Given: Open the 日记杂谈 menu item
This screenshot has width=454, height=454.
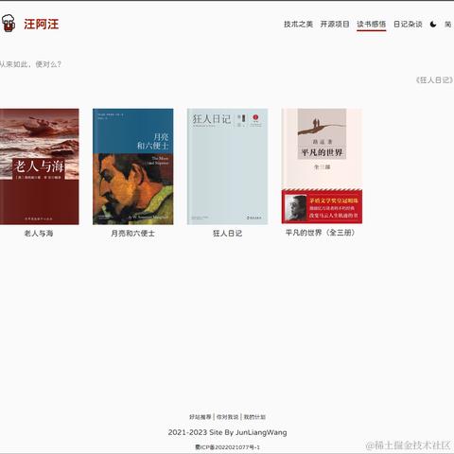Looking at the screenshot, I should tap(408, 24).
